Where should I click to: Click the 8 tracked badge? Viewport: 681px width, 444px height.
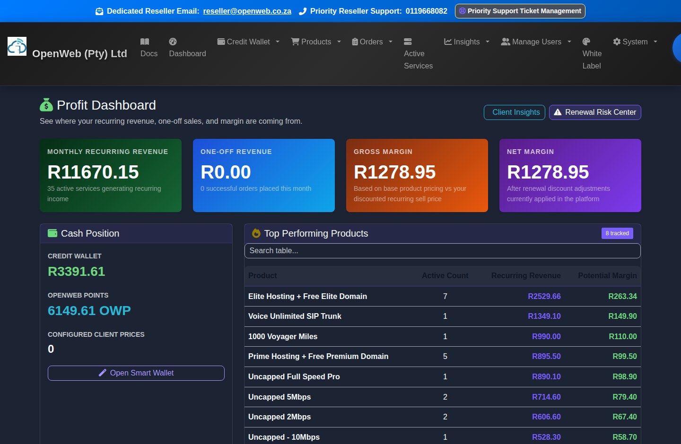(617, 233)
